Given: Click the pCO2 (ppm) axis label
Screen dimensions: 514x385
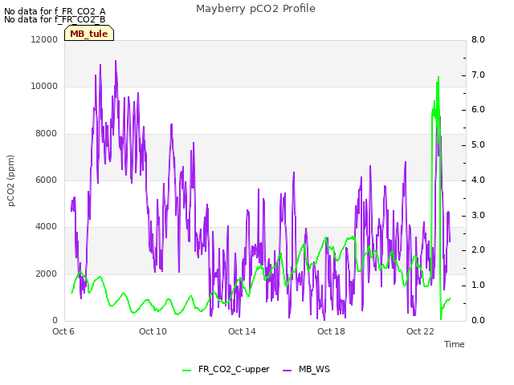Looking at the screenshot, I should pos(11,180).
